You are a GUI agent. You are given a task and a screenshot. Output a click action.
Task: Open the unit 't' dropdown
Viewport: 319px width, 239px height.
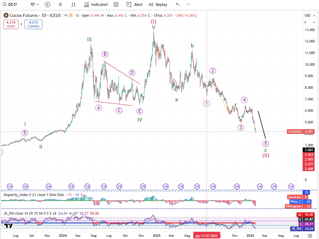[310, 22]
